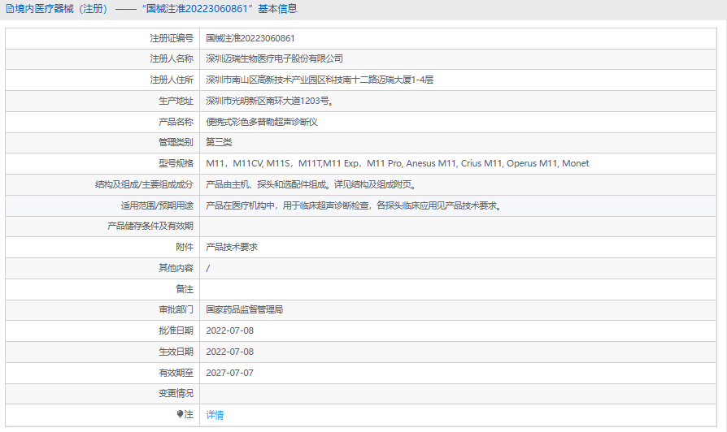This screenshot has width=727, height=432.
Task: Click the 管理类别 label
Action: (176, 142)
